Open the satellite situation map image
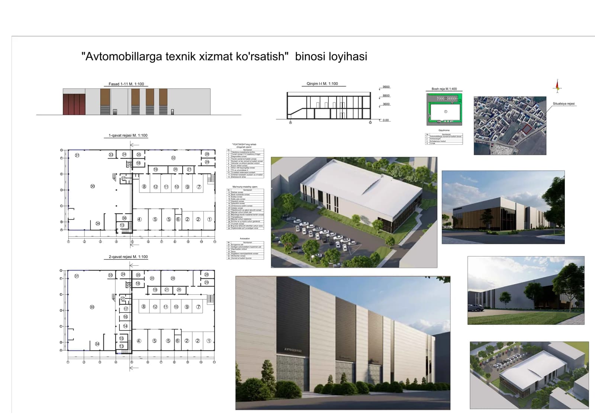This screenshot has height=420, width=595. (x=510, y=126)
